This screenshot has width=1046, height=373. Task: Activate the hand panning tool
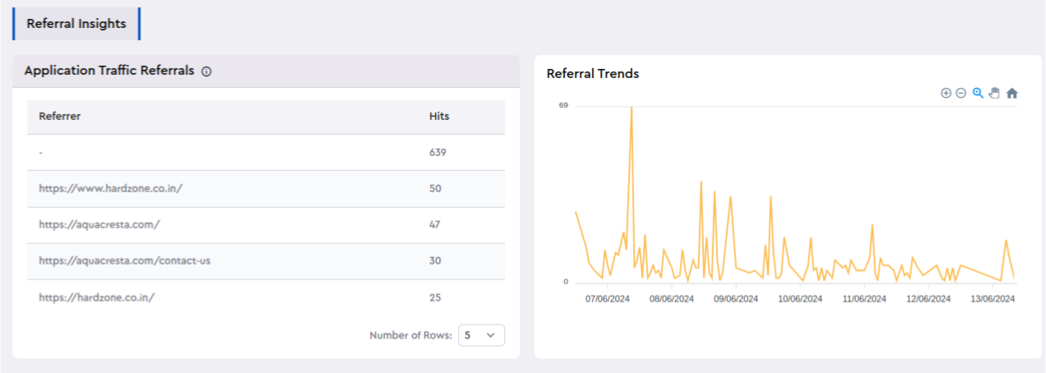point(994,93)
